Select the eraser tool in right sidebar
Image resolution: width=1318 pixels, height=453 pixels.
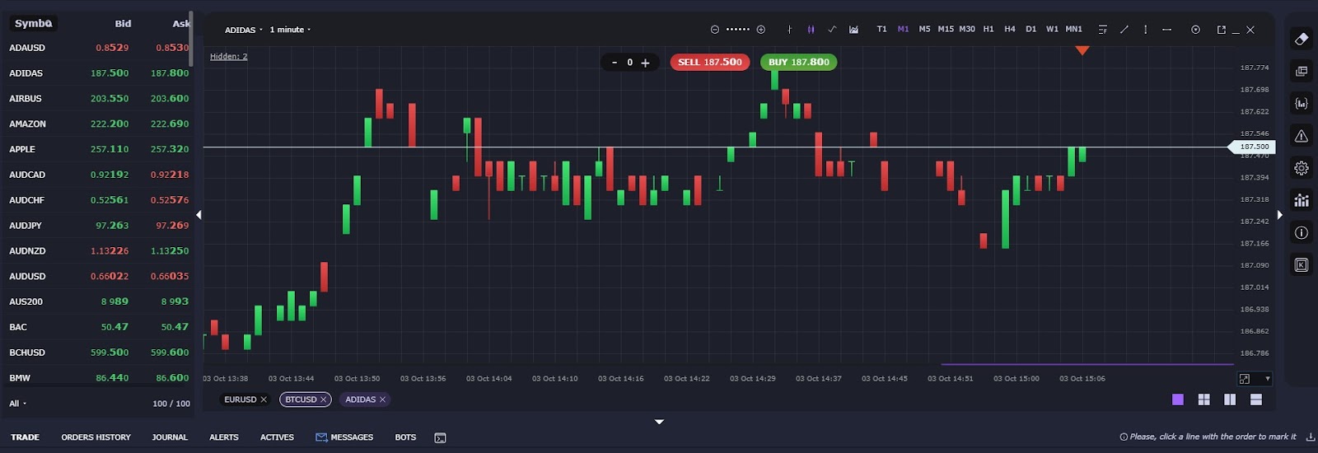pyautogui.click(x=1301, y=39)
